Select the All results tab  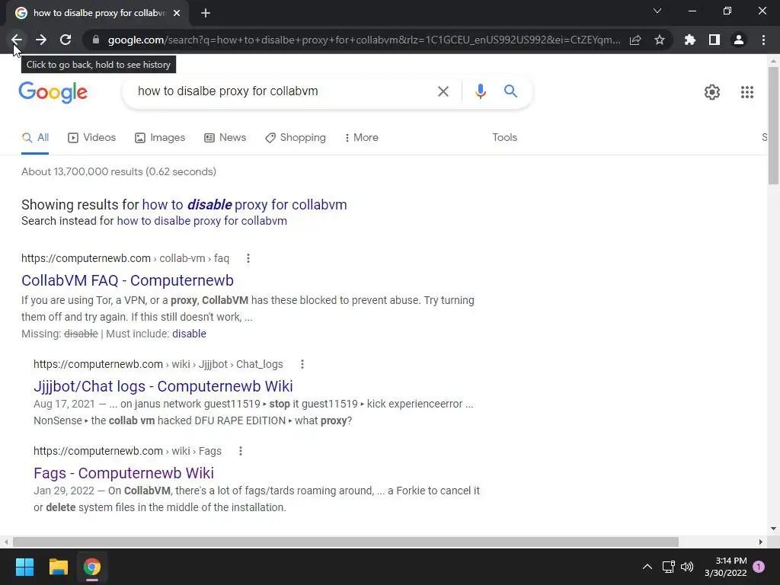pyautogui.click(x=35, y=138)
